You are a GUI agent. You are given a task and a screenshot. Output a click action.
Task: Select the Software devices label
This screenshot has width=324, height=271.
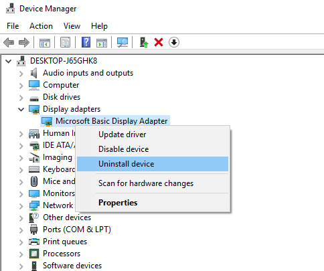point(72,266)
